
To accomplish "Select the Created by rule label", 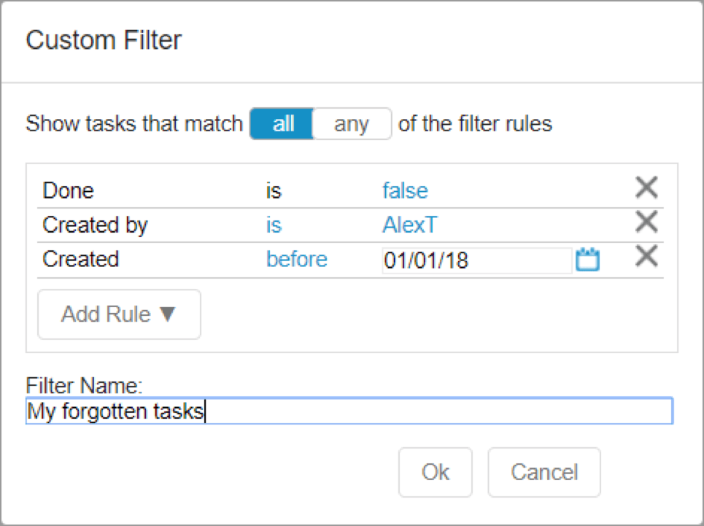I will (x=95, y=225).
